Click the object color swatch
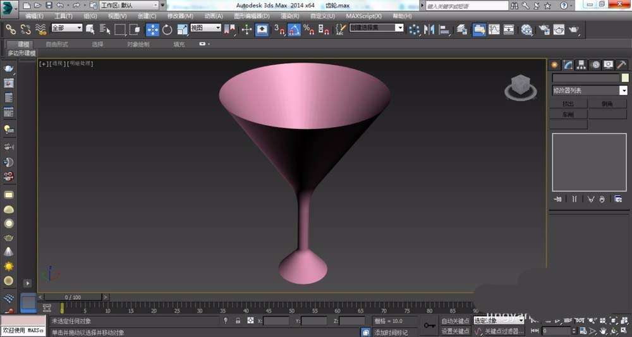632x337 pixels. point(624,78)
